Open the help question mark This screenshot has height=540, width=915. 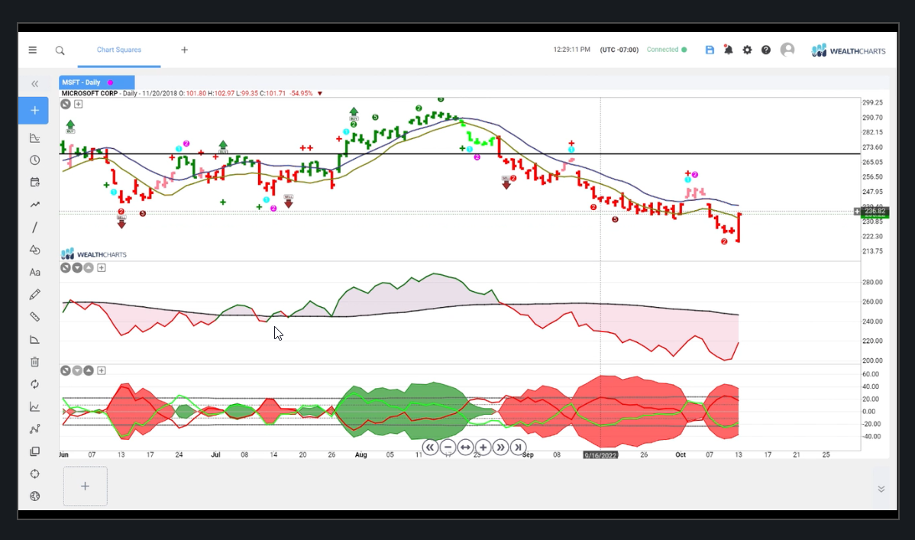click(x=765, y=50)
